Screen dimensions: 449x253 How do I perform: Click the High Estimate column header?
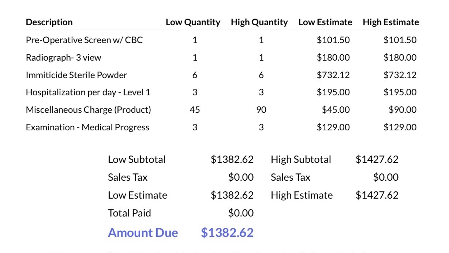coord(391,22)
